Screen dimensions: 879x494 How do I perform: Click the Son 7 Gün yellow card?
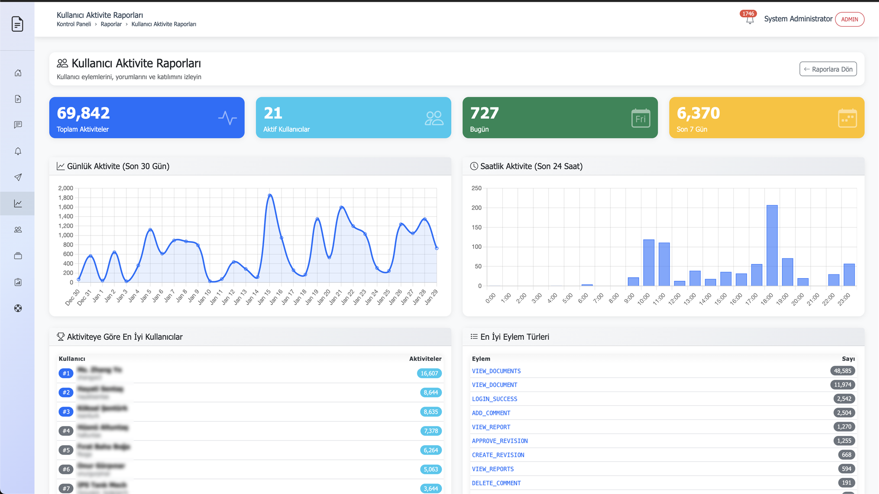766,118
